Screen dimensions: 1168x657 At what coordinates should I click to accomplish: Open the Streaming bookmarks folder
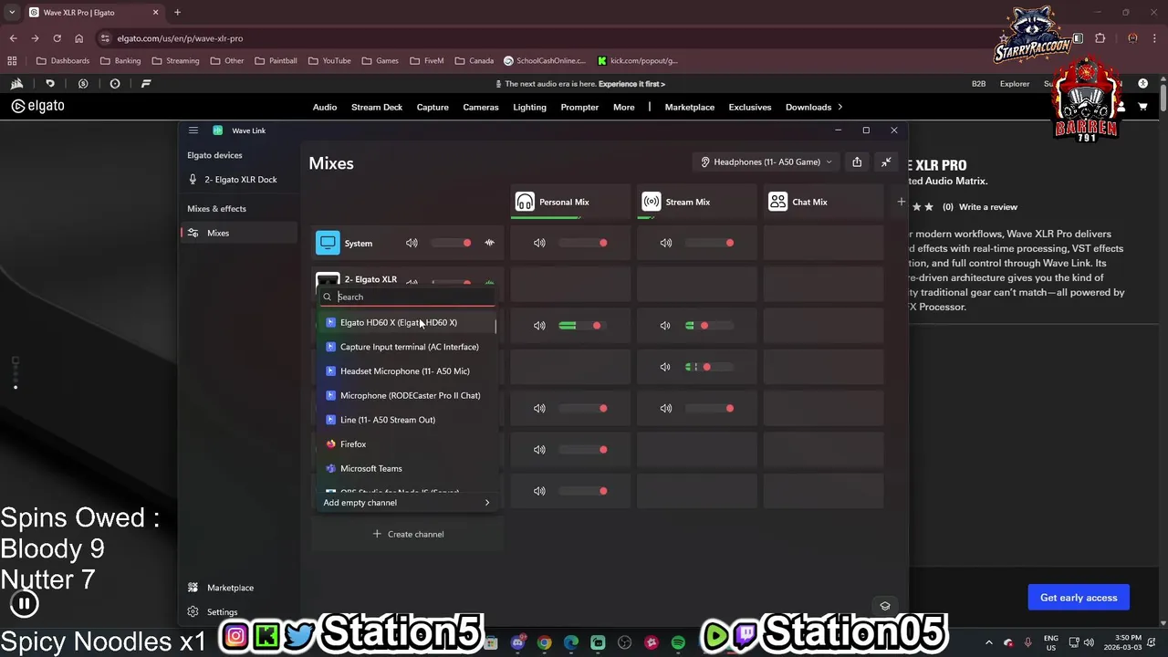point(175,61)
